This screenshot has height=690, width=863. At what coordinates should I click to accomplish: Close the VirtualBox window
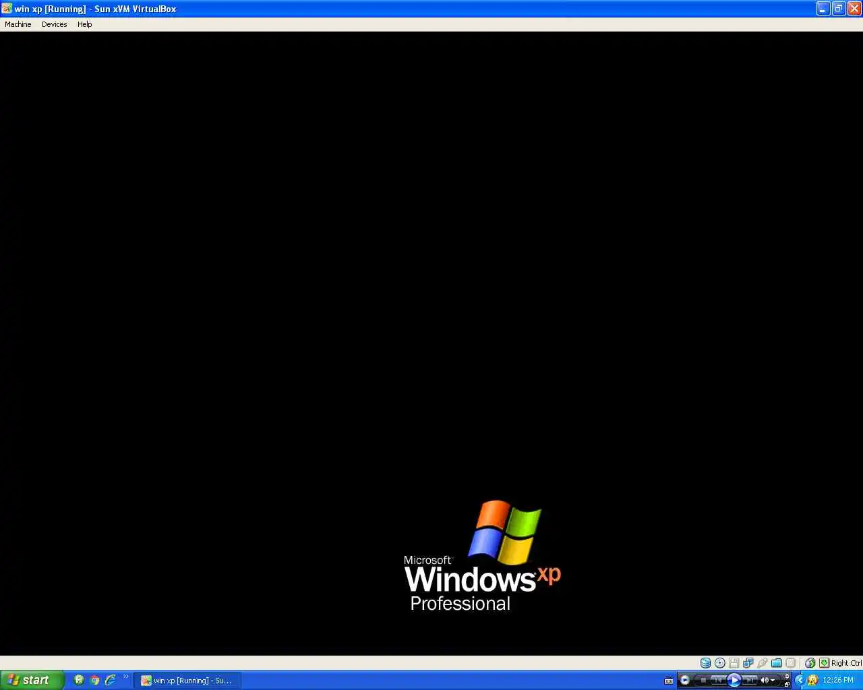click(x=854, y=9)
